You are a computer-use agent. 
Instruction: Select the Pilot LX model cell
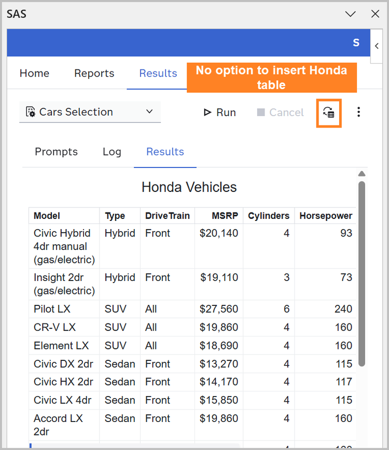point(64,309)
